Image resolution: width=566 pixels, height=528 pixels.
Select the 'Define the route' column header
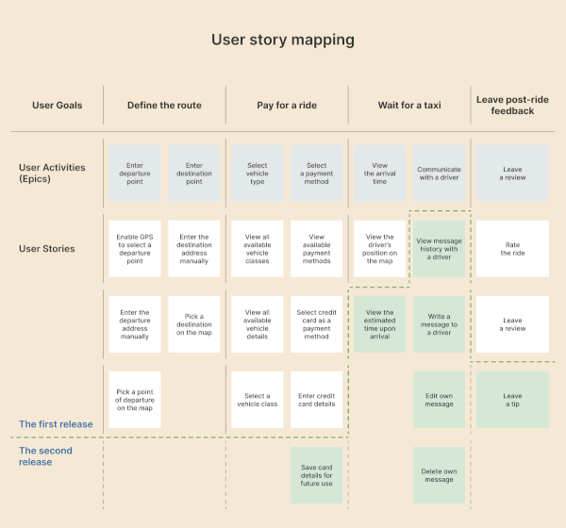coord(164,106)
